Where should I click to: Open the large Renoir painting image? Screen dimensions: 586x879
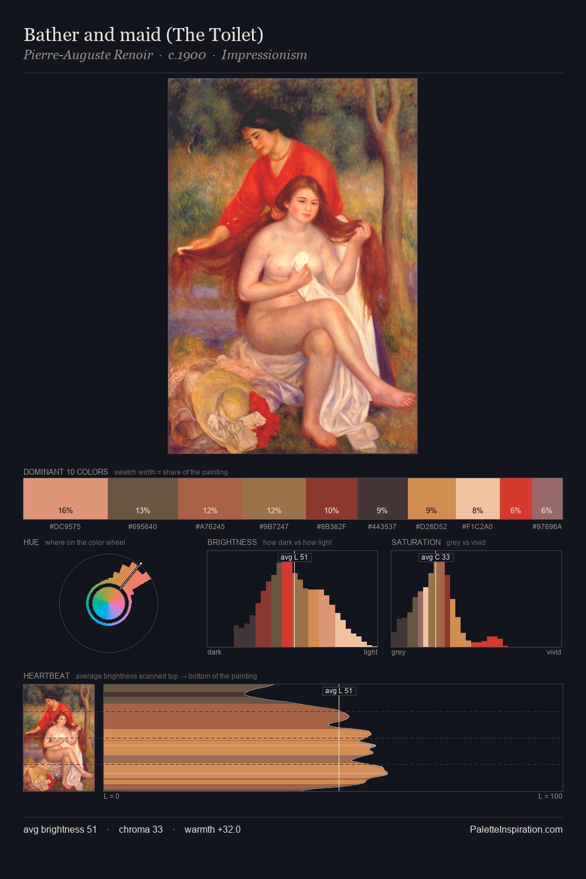tap(292, 266)
